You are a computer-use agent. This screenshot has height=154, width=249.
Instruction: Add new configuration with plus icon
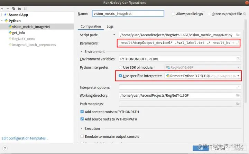(x=2, y=9)
